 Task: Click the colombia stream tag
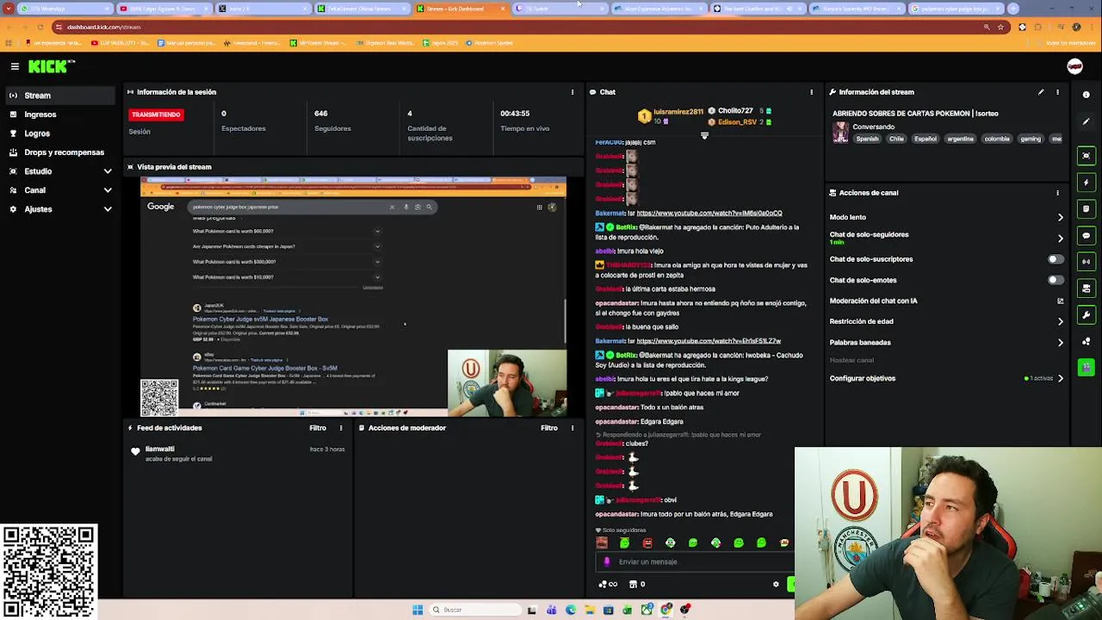point(997,139)
